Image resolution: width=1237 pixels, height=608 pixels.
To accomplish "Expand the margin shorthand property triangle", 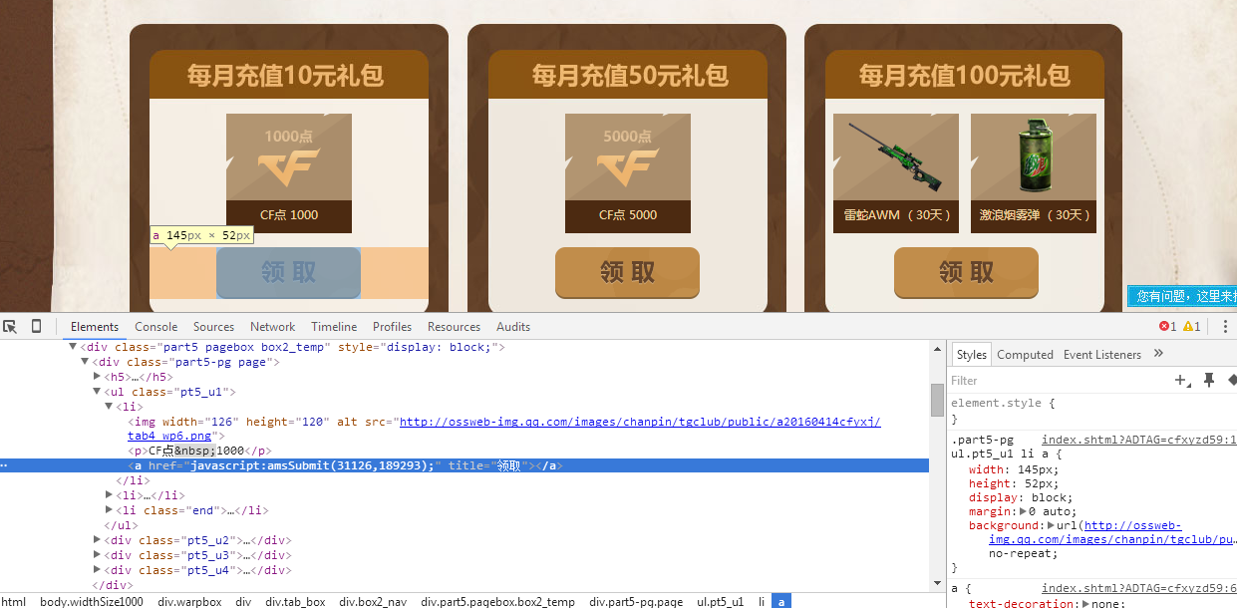I will click(1024, 511).
